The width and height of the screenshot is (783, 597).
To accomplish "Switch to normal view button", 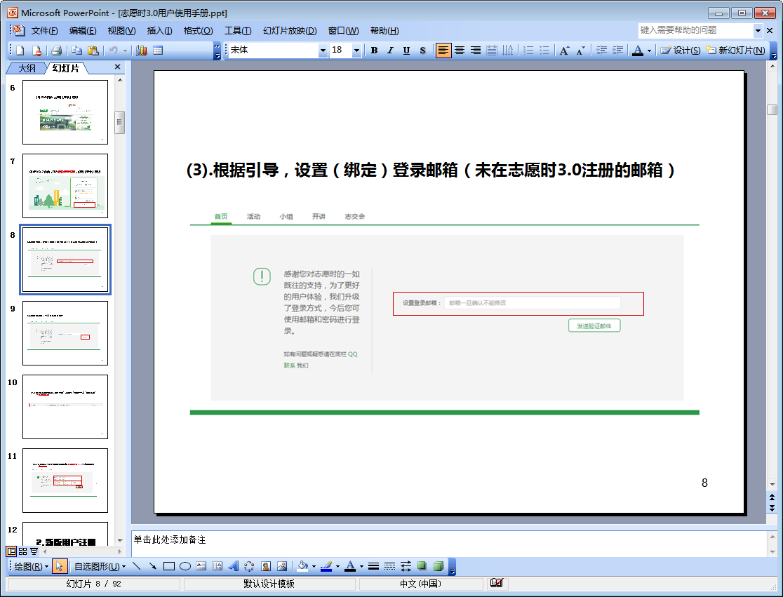I will tap(11, 551).
